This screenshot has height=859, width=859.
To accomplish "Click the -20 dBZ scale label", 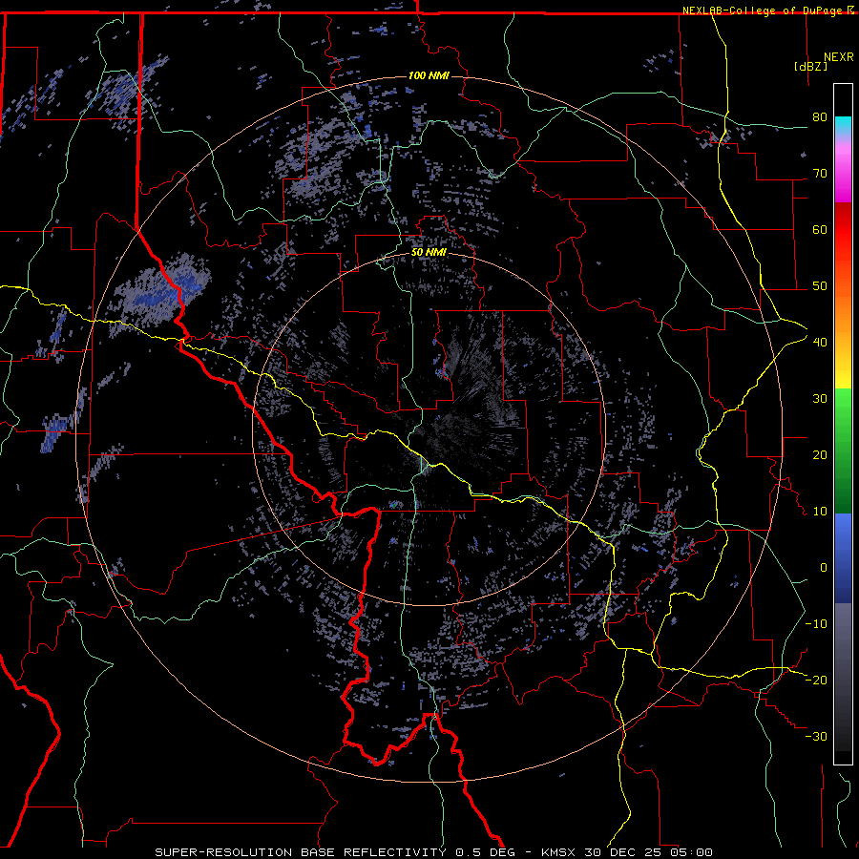I will (816, 681).
